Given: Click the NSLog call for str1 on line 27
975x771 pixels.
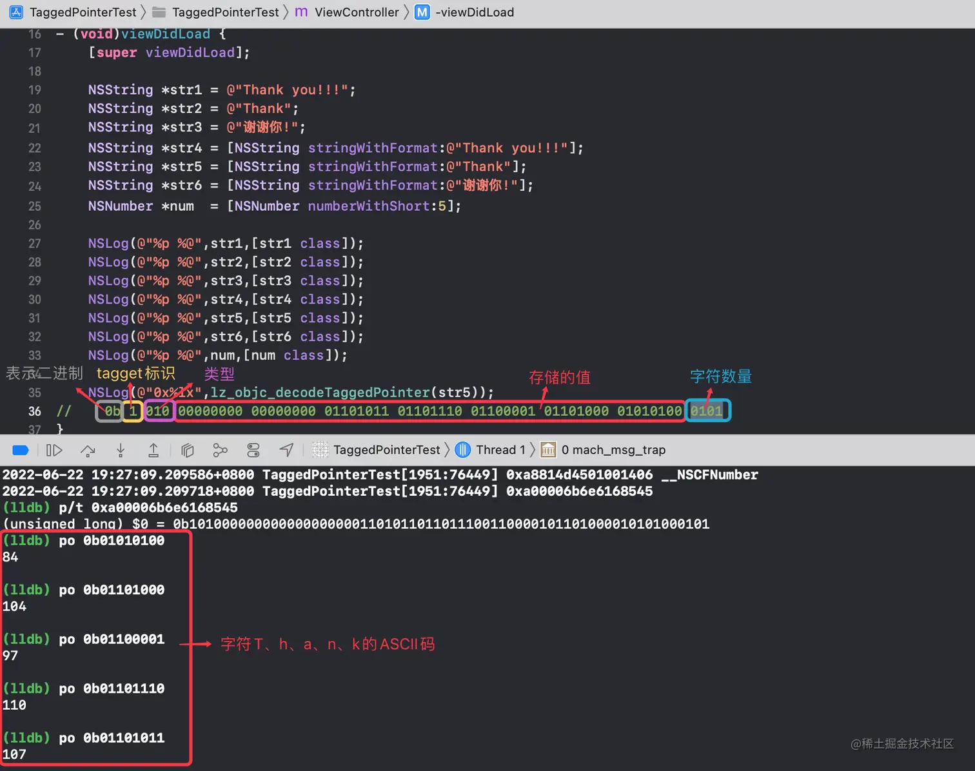Looking at the screenshot, I should [x=226, y=244].
